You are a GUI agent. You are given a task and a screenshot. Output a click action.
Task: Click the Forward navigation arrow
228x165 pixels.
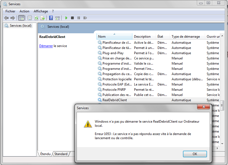[x=13, y=18]
